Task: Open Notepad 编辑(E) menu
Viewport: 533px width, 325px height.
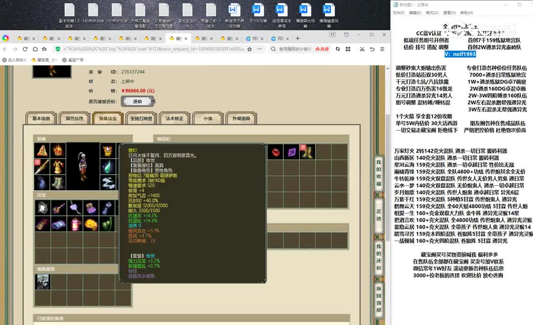Action: point(415,13)
